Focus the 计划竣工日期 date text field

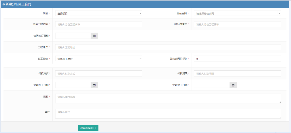(x=212, y=85)
